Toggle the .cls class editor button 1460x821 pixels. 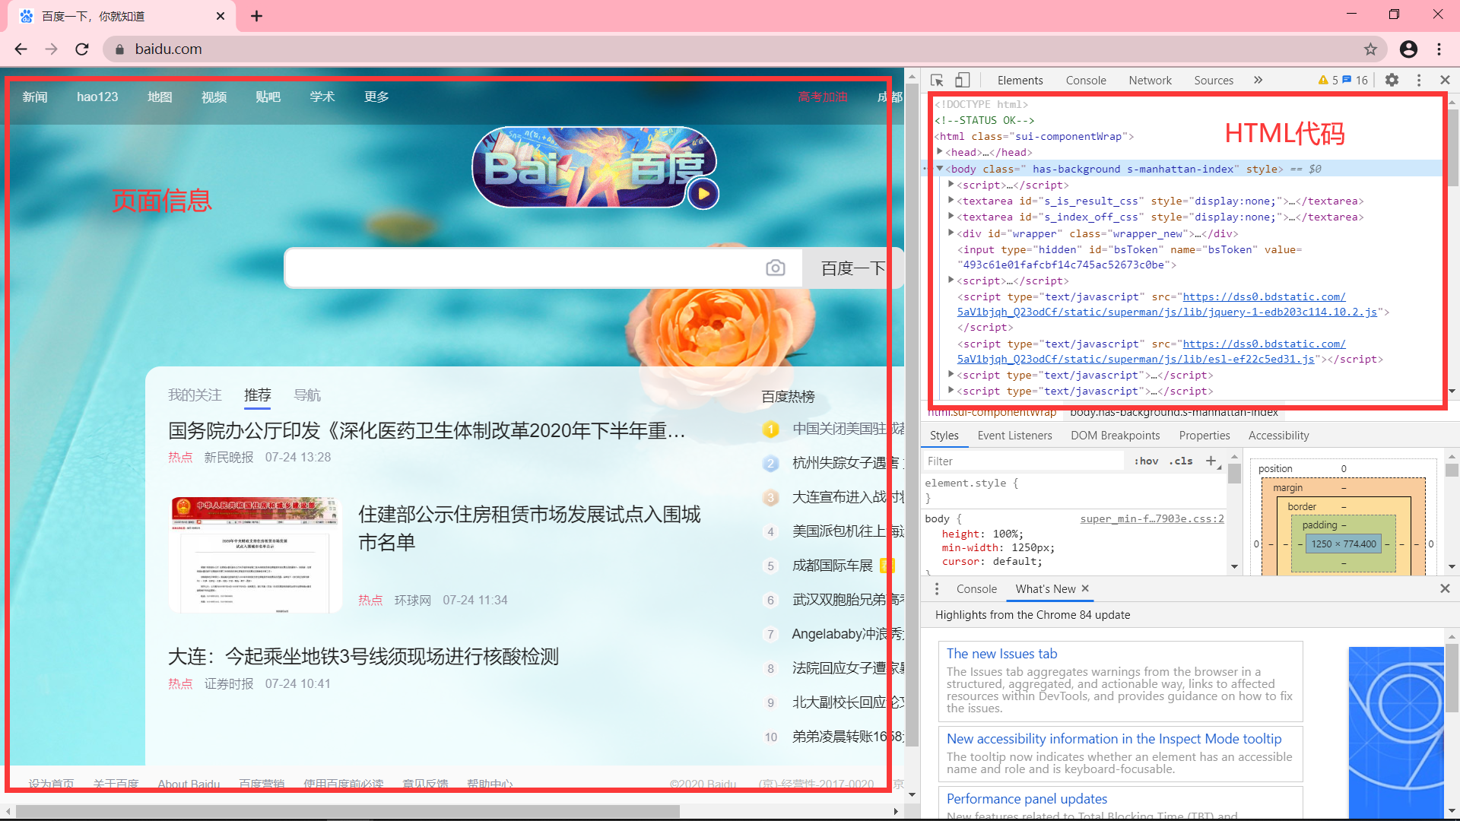1181,461
